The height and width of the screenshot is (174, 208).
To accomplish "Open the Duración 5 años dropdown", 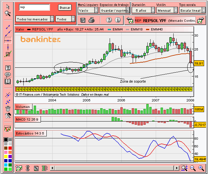I will [143, 10].
